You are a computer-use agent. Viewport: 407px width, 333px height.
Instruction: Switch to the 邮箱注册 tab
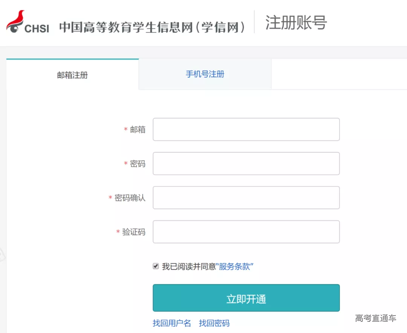(x=72, y=75)
